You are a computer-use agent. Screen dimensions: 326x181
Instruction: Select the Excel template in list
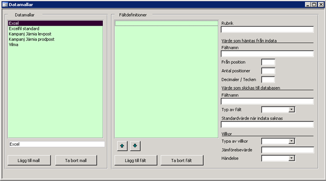point(55,23)
